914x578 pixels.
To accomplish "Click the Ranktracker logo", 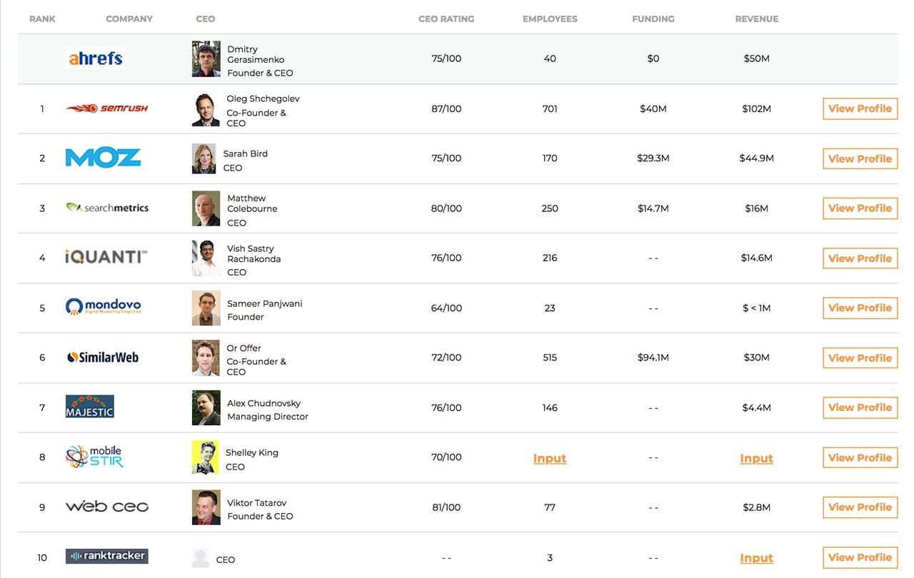I will 107,556.
